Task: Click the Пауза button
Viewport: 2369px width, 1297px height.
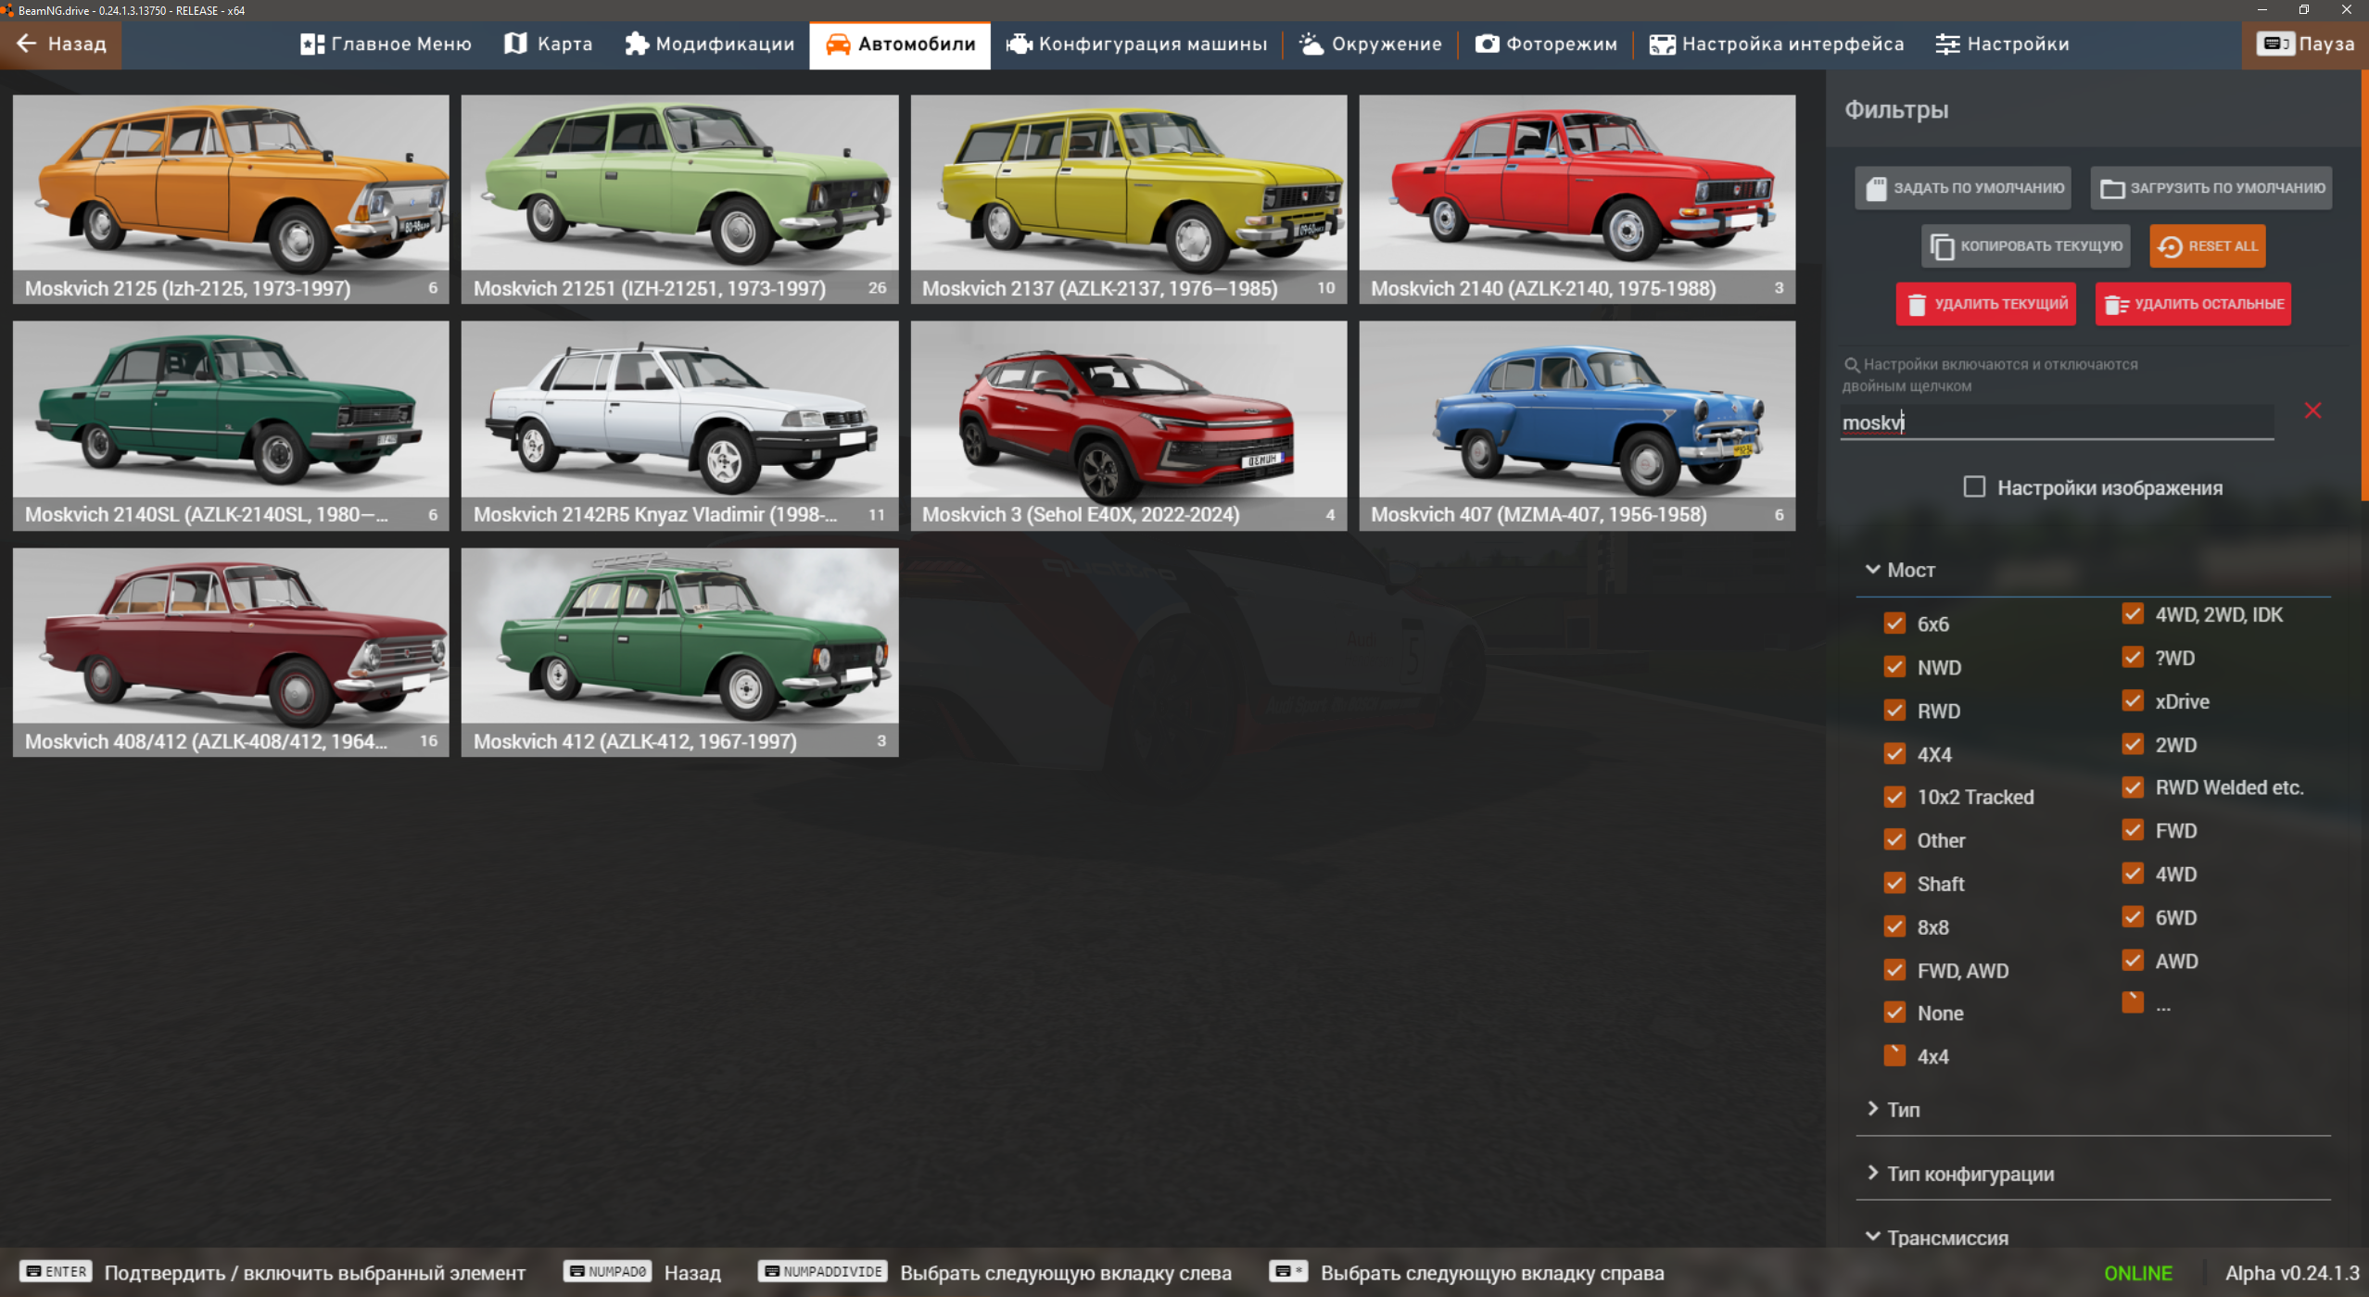Action: tap(2305, 44)
